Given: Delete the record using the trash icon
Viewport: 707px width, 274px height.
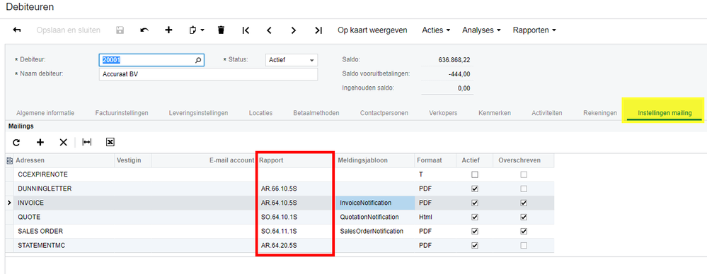Looking at the screenshot, I should [x=221, y=30].
